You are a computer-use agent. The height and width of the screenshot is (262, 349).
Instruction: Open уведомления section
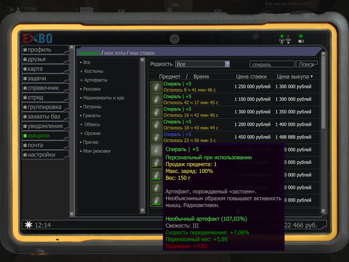tap(45, 126)
